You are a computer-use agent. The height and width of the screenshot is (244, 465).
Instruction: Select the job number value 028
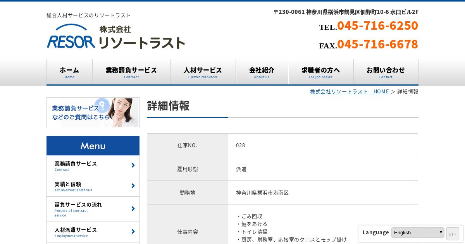(241, 145)
